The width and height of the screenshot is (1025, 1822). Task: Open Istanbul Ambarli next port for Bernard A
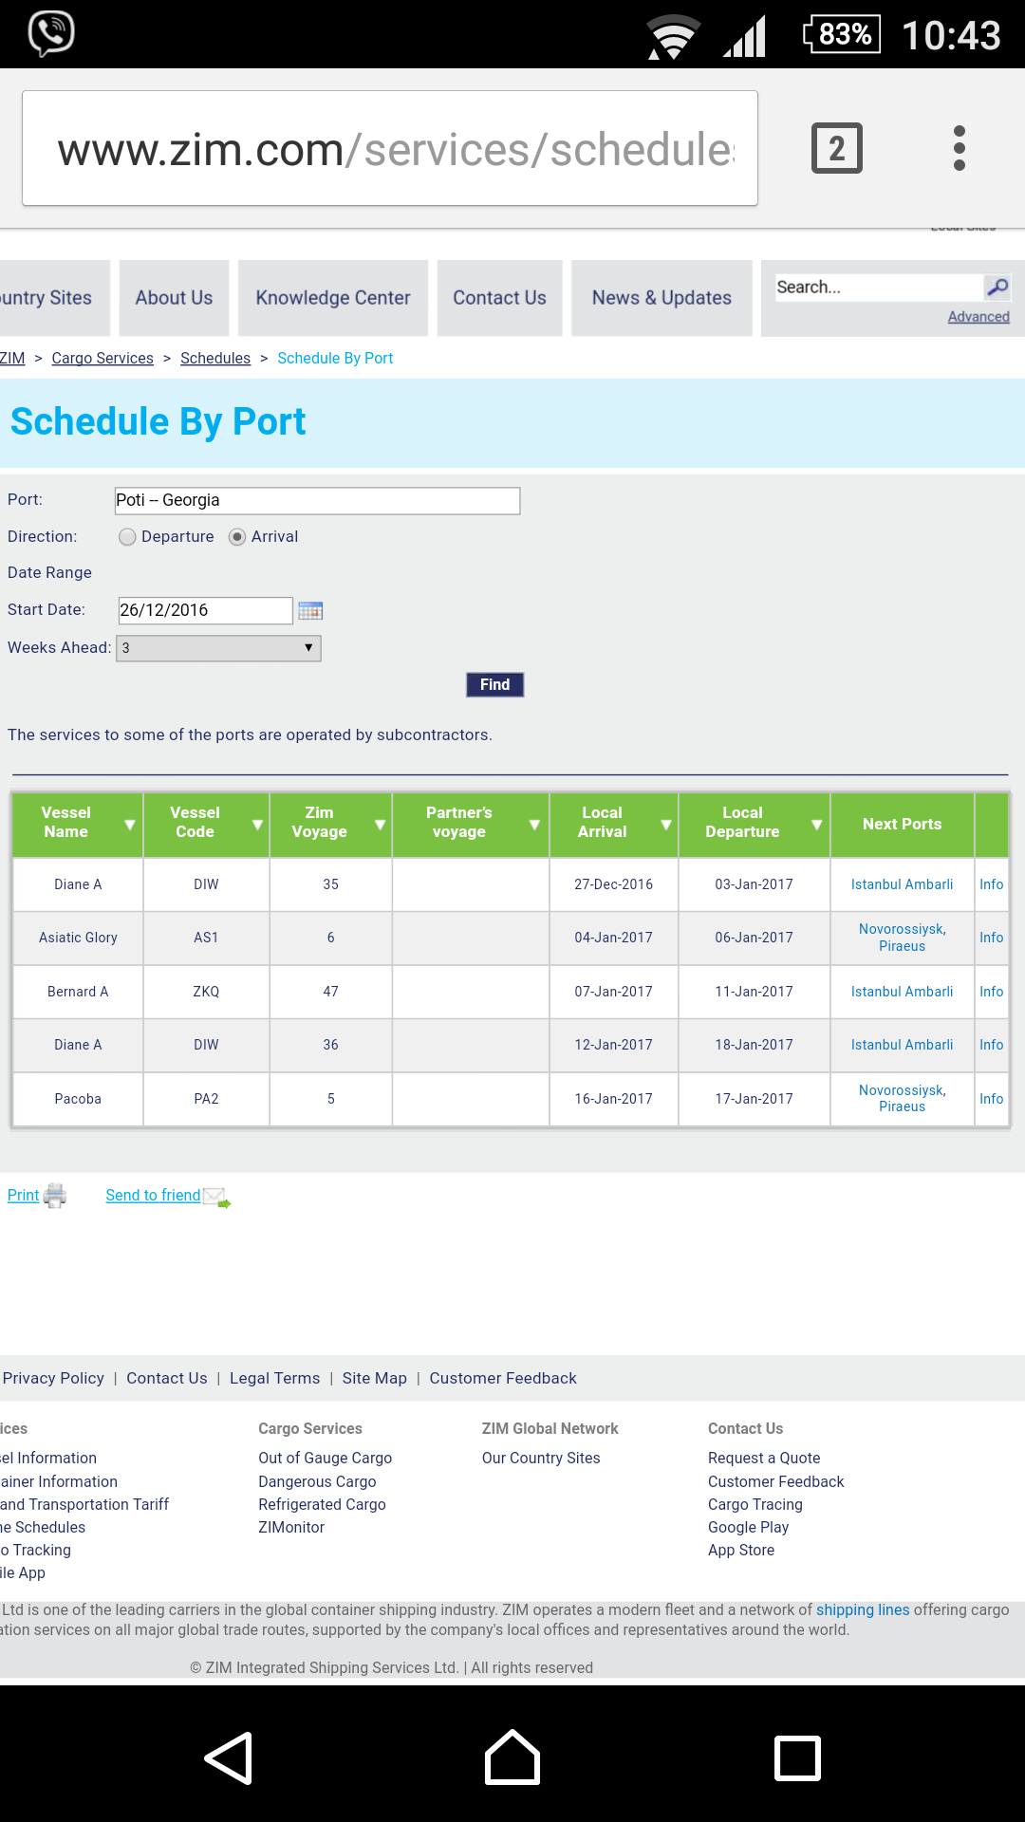902,992
